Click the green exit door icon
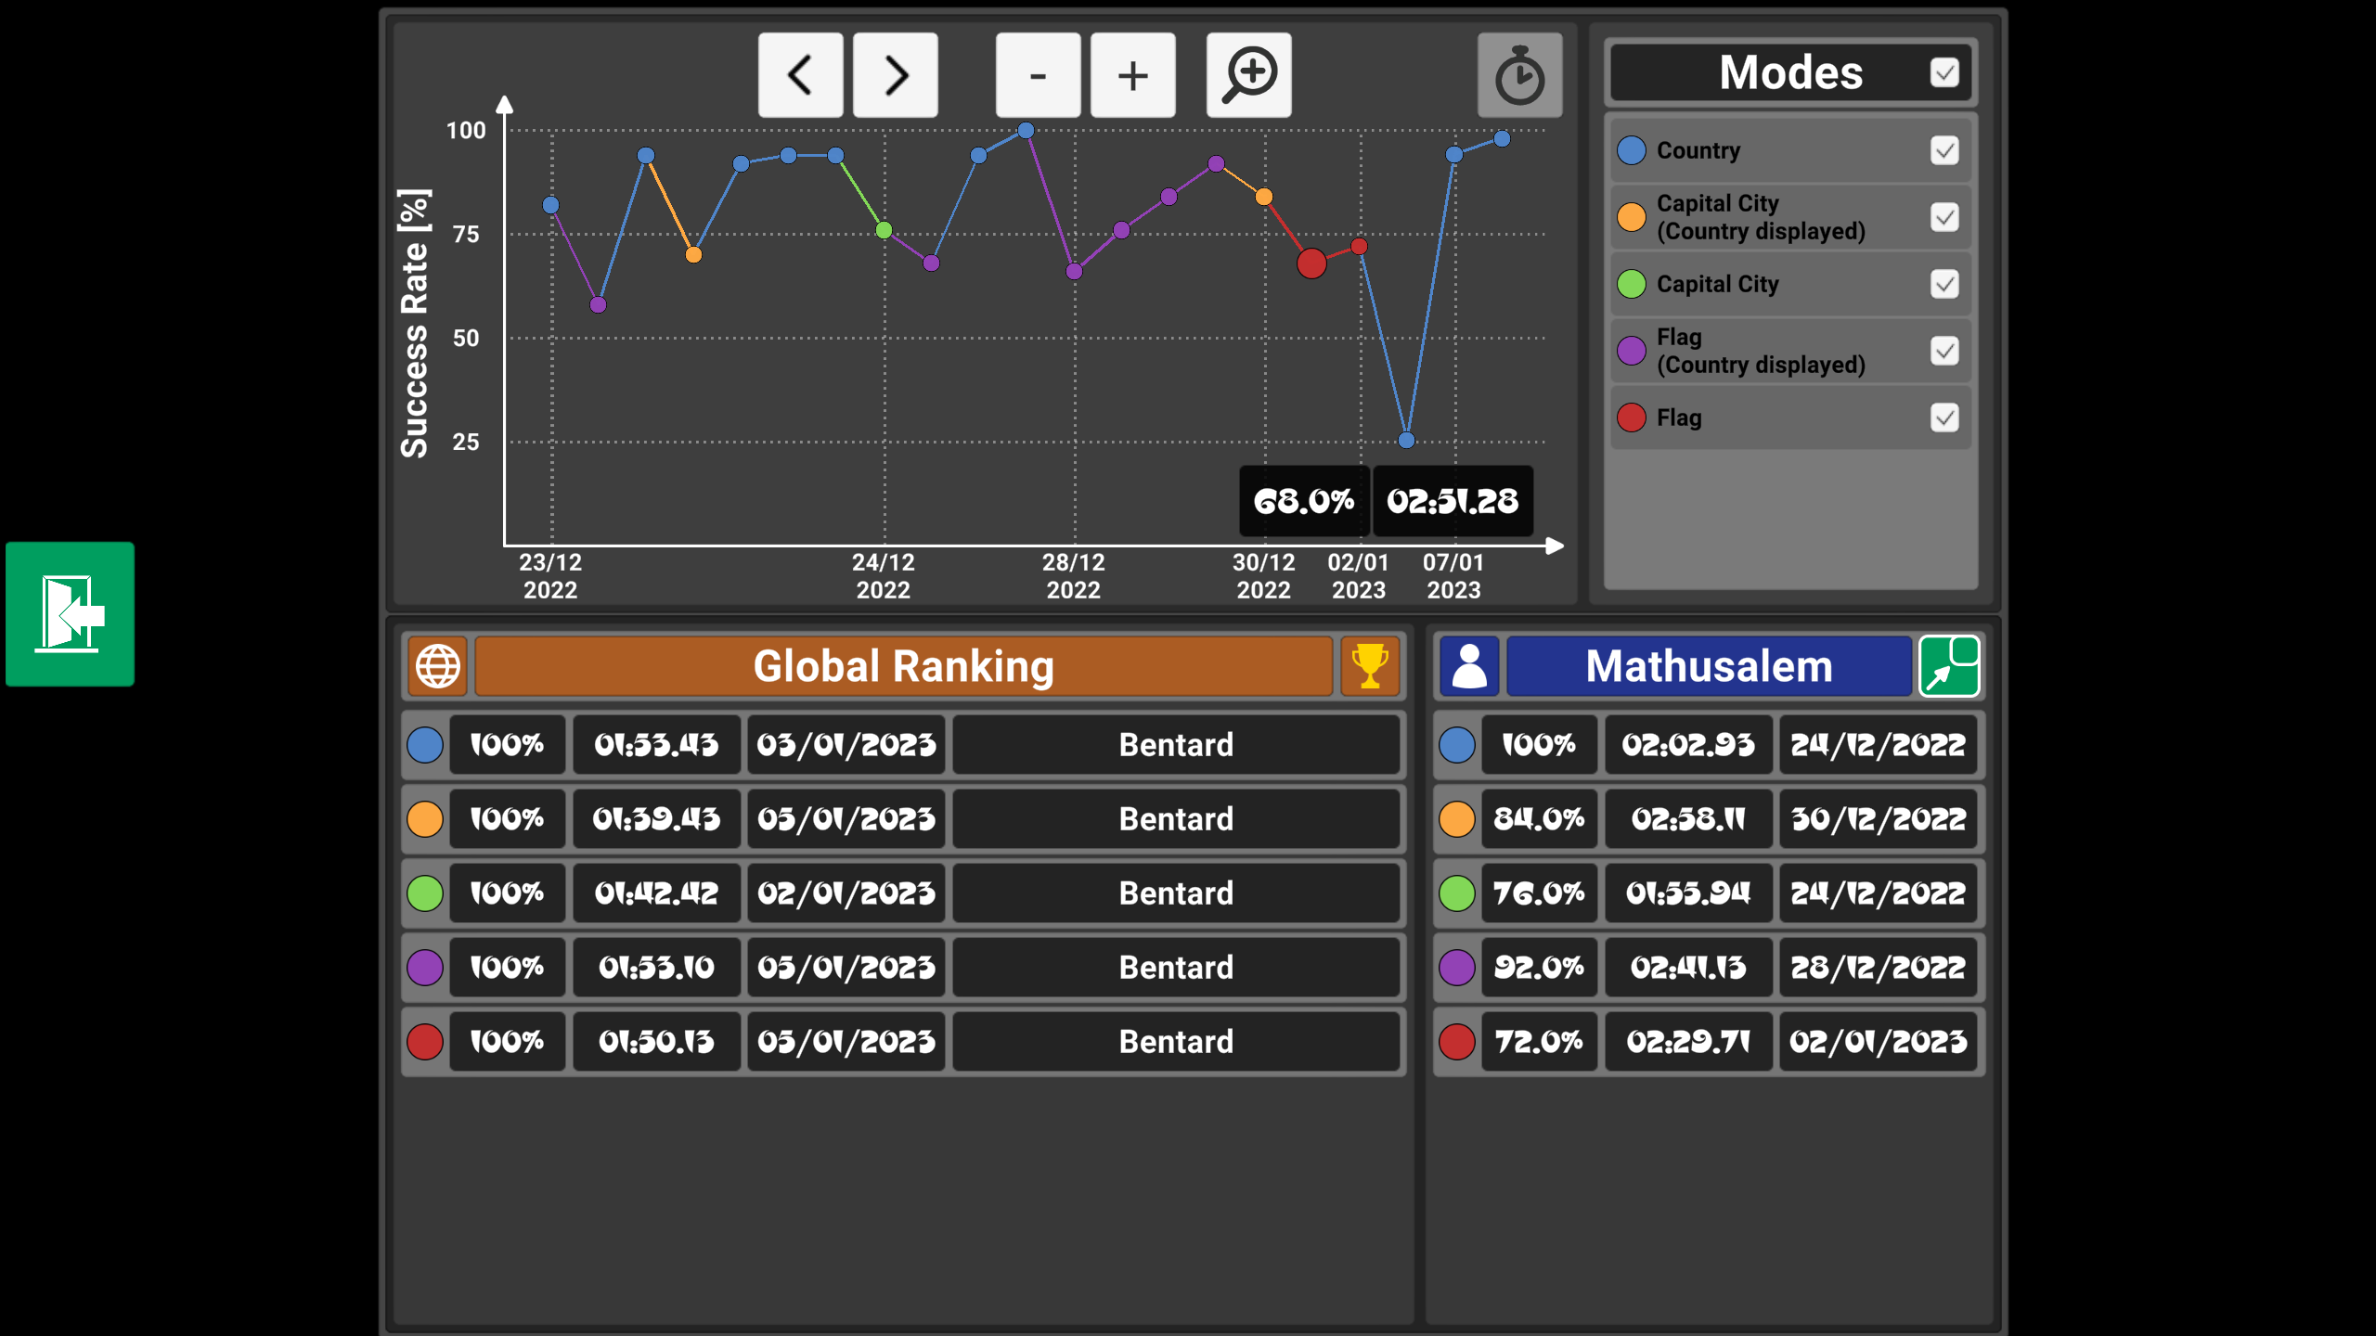The image size is (2376, 1336). (x=70, y=614)
